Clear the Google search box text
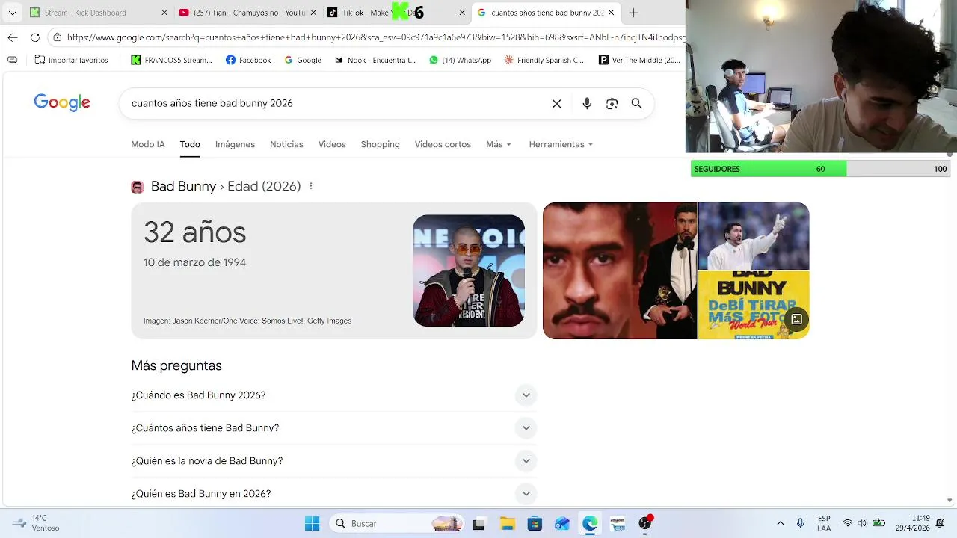 tap(556, 104)
